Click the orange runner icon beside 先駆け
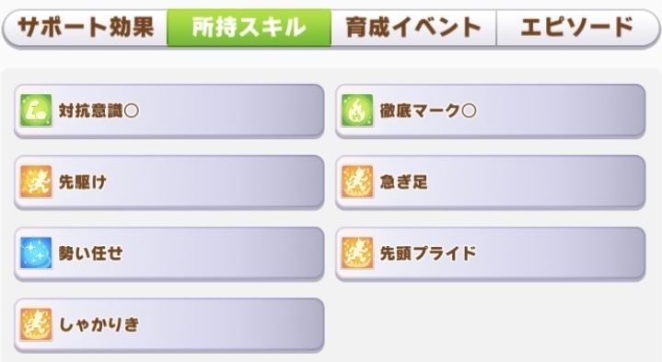The width and height of the screenshot is (662, 362). pyautogui.click(x=36, y=182)
